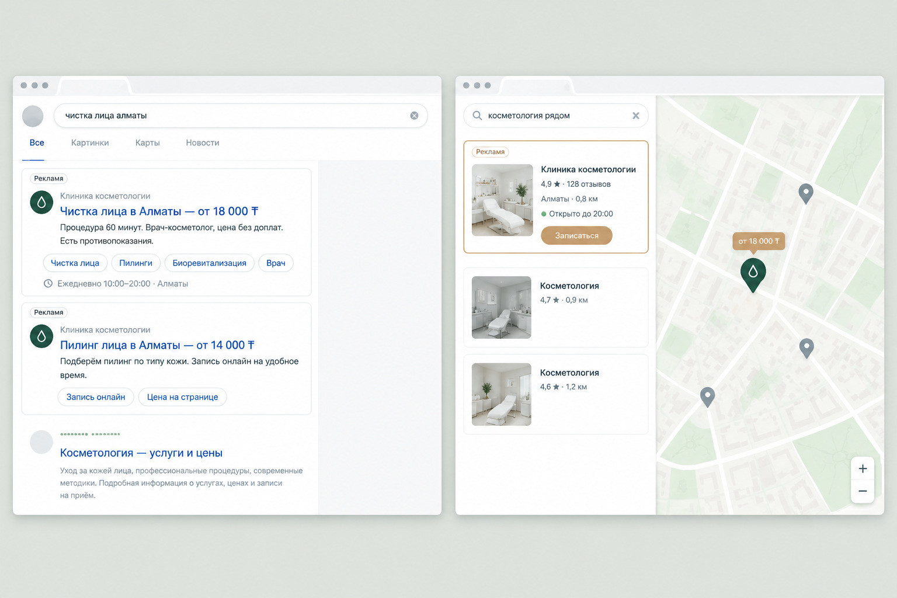Click the gray map pin in the upper right
897x598 pixels.
806,193
